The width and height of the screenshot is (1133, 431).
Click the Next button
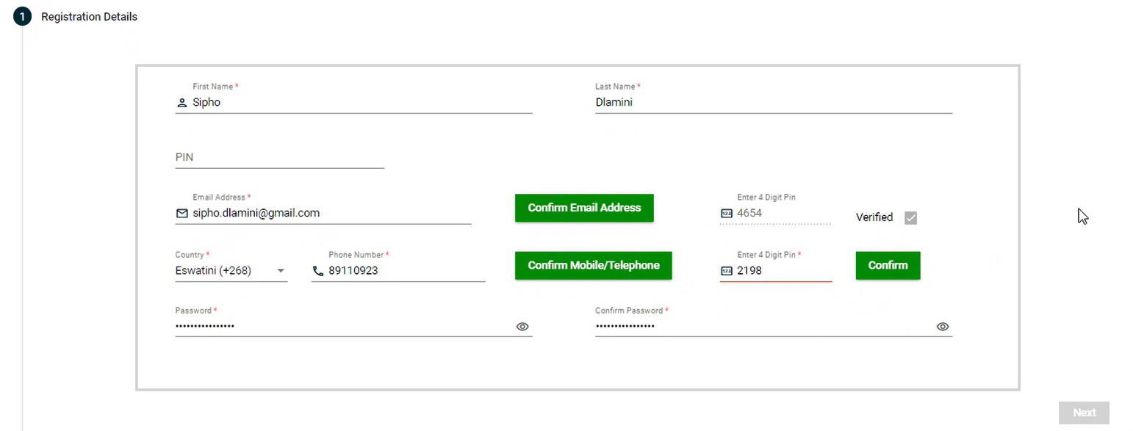pyautogui.click(x=1084, y=413)
